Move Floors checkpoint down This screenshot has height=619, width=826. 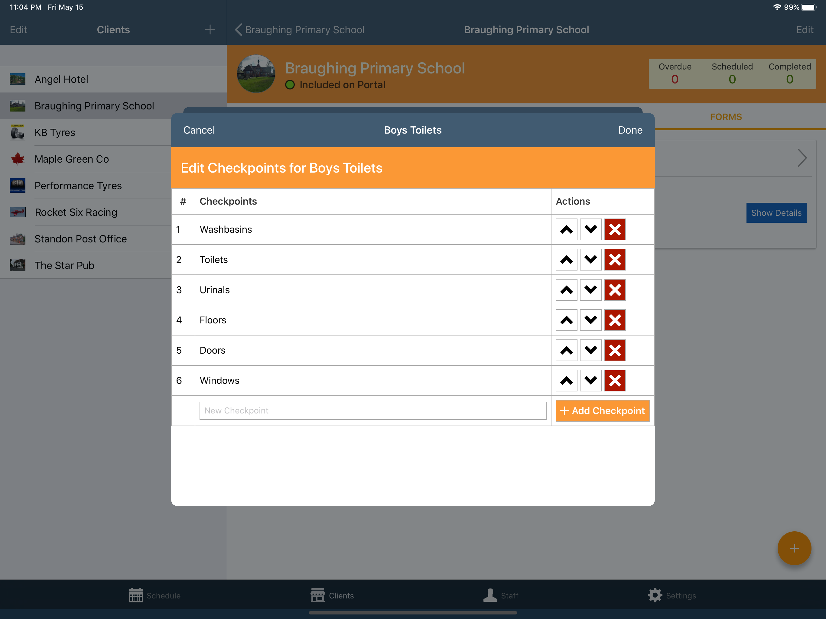pos(590,320)
